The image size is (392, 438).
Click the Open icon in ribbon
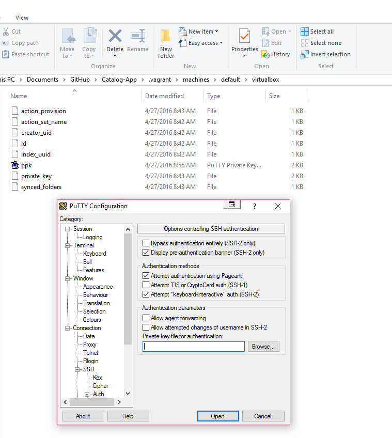[265, 32]
